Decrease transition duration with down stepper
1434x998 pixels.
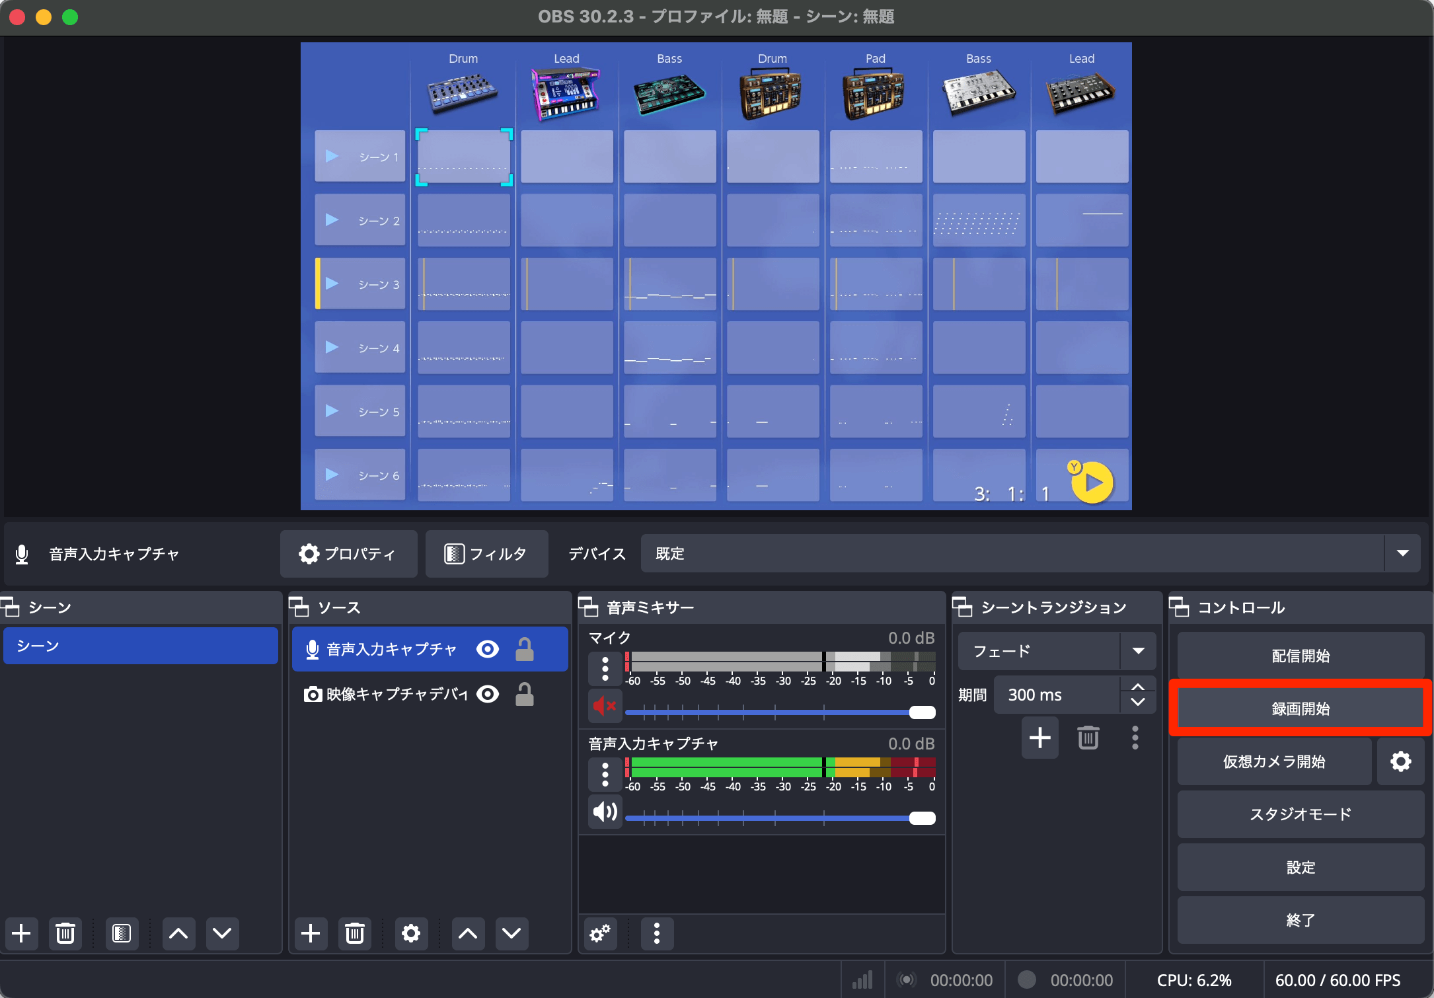tap(1138, 703)
